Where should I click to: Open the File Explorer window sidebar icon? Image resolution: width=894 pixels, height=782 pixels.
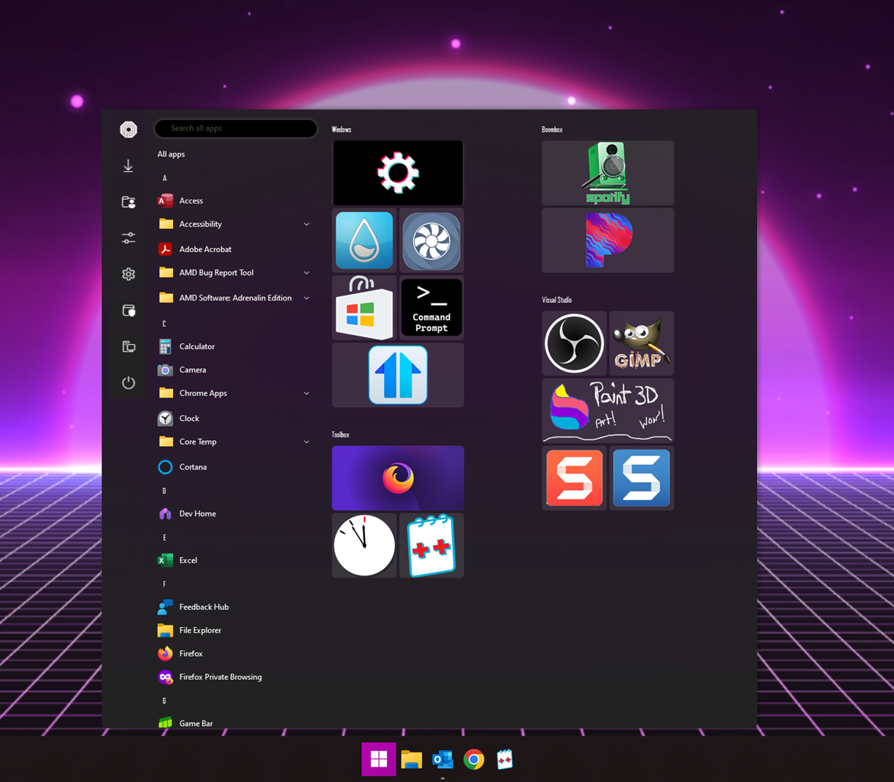pyautogui.click(x=128, y=311)
